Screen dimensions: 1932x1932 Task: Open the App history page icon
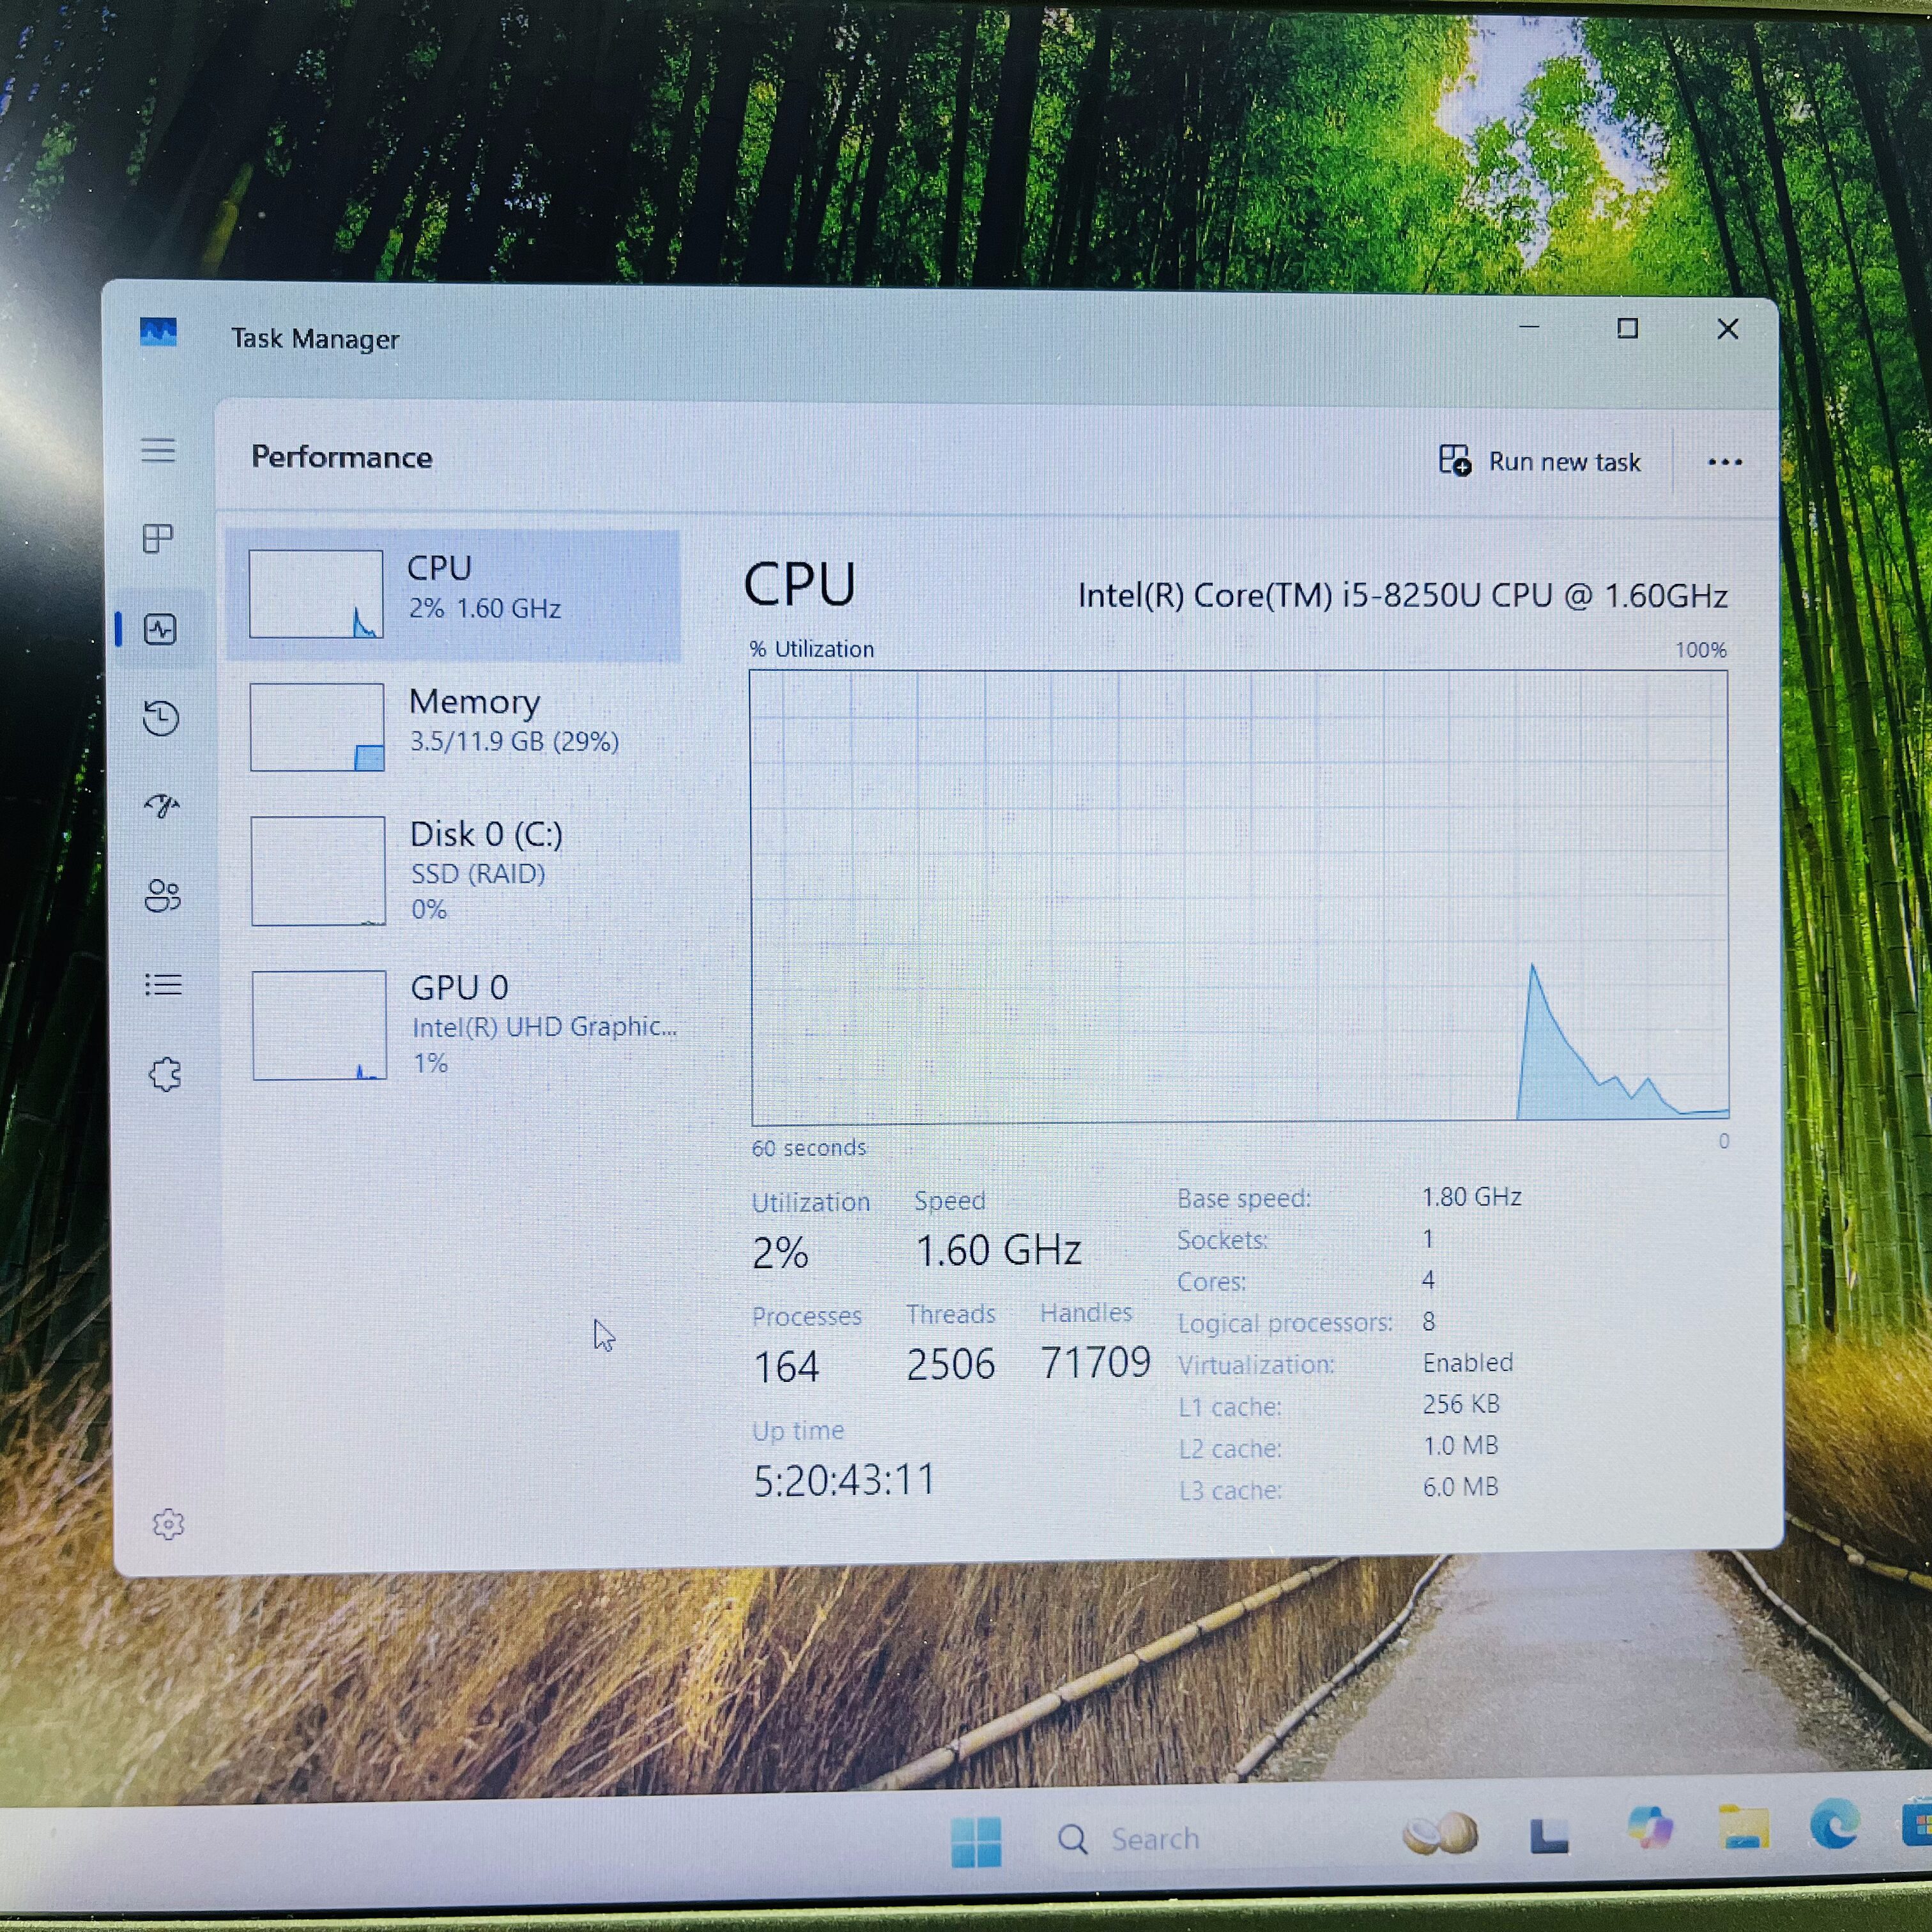pos(161,718)
